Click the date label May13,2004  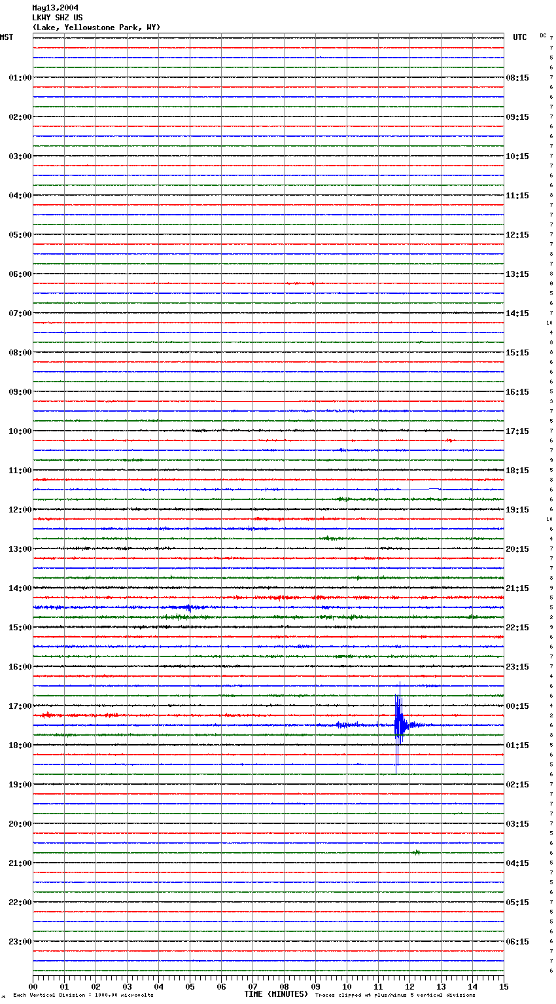click(x=56, y=8)
